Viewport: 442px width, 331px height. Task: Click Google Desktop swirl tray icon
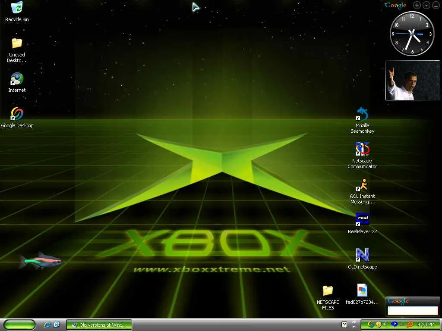pyautogui.click(x=371, y=325)
